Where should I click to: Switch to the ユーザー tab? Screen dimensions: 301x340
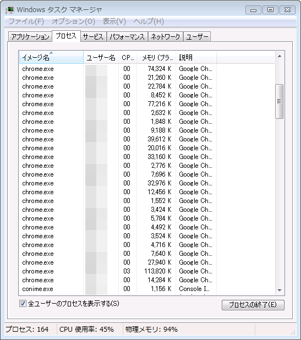click(x=197, y=37)
